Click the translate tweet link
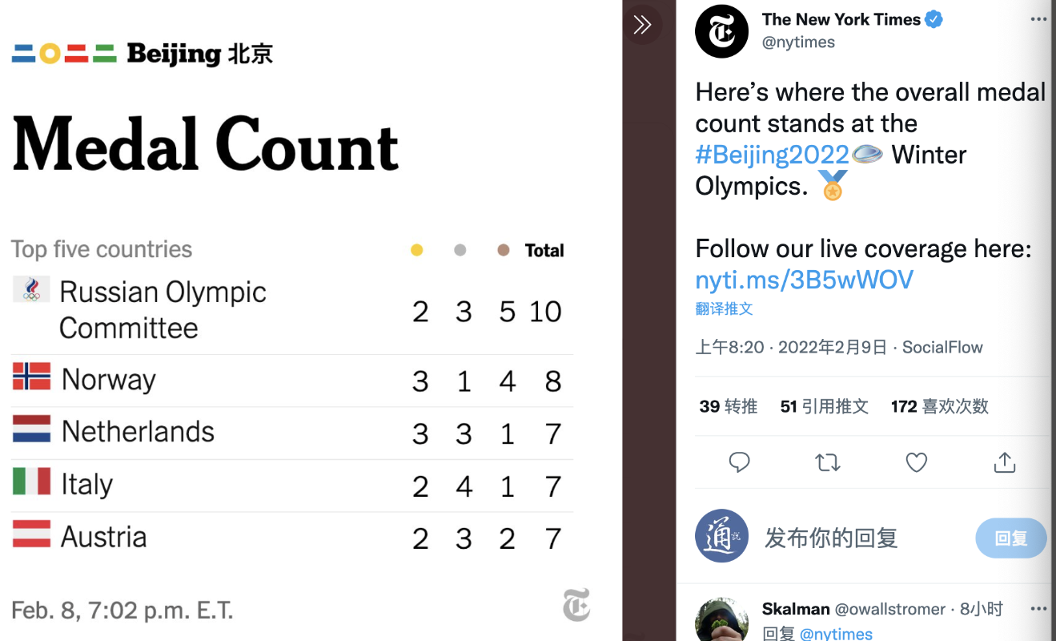The image size is (1056, 641). pos(724,308)
